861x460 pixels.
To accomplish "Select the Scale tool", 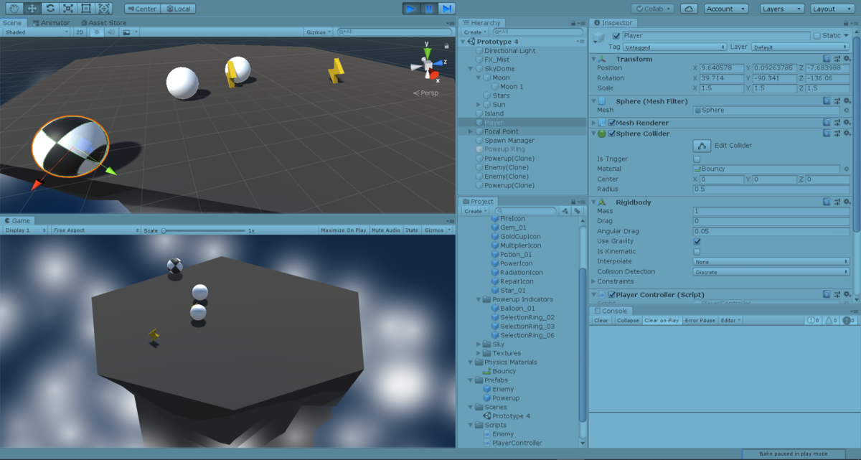I will (68, 9).
